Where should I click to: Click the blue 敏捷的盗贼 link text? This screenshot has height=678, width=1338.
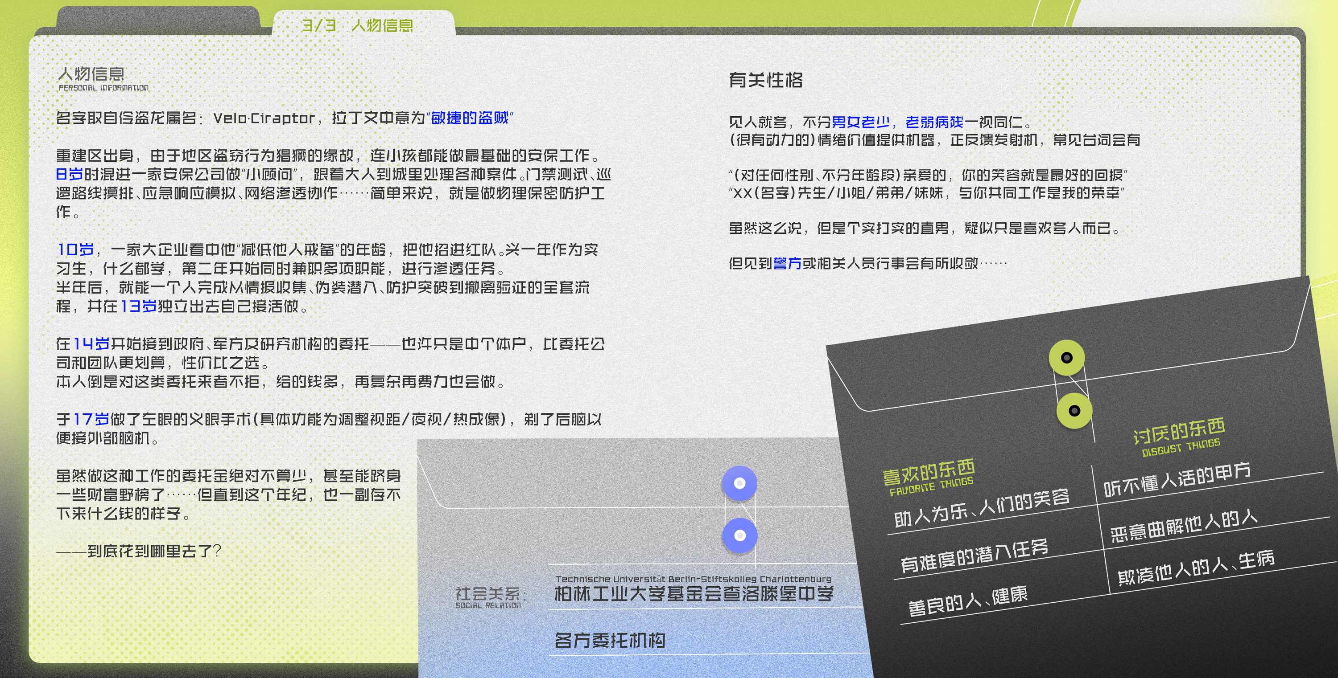[x=469, y=118]
